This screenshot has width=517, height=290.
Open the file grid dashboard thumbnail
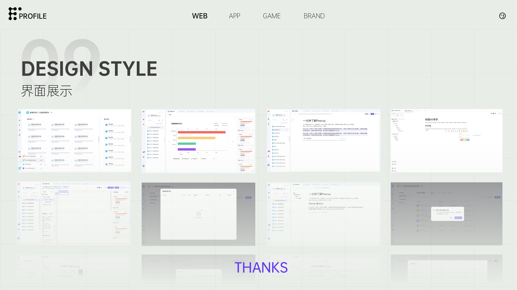pos(74,140)
